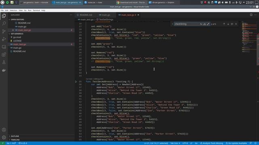Open Explorer panel more actions ellipsis

(71, 15)
